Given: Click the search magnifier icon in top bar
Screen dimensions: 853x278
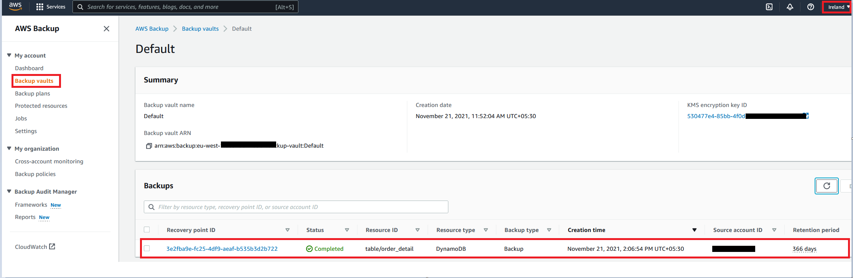Looking at the screenshot, I should [x=80, y=7].
